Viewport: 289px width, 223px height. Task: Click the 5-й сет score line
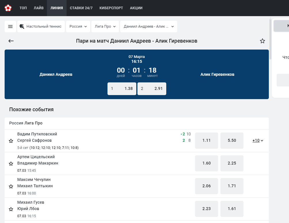point(48,148)
